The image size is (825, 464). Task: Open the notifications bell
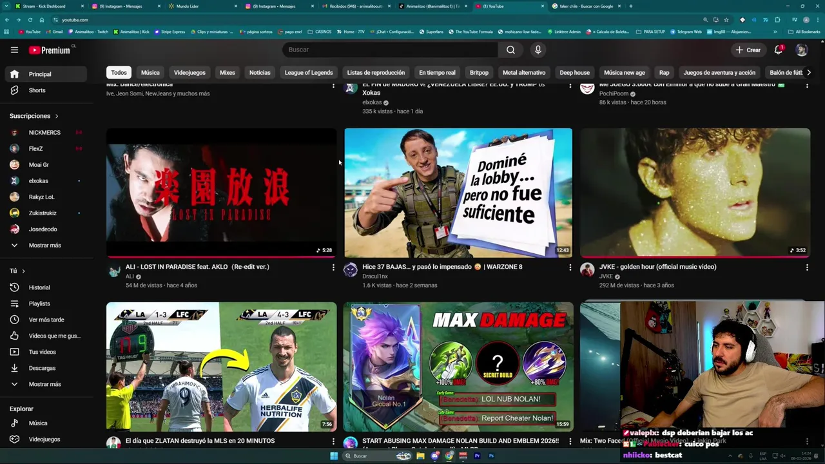pos(779,50)
